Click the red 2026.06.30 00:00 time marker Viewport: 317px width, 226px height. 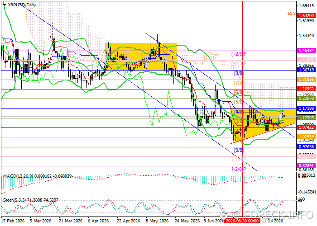(x=243, y=221)
